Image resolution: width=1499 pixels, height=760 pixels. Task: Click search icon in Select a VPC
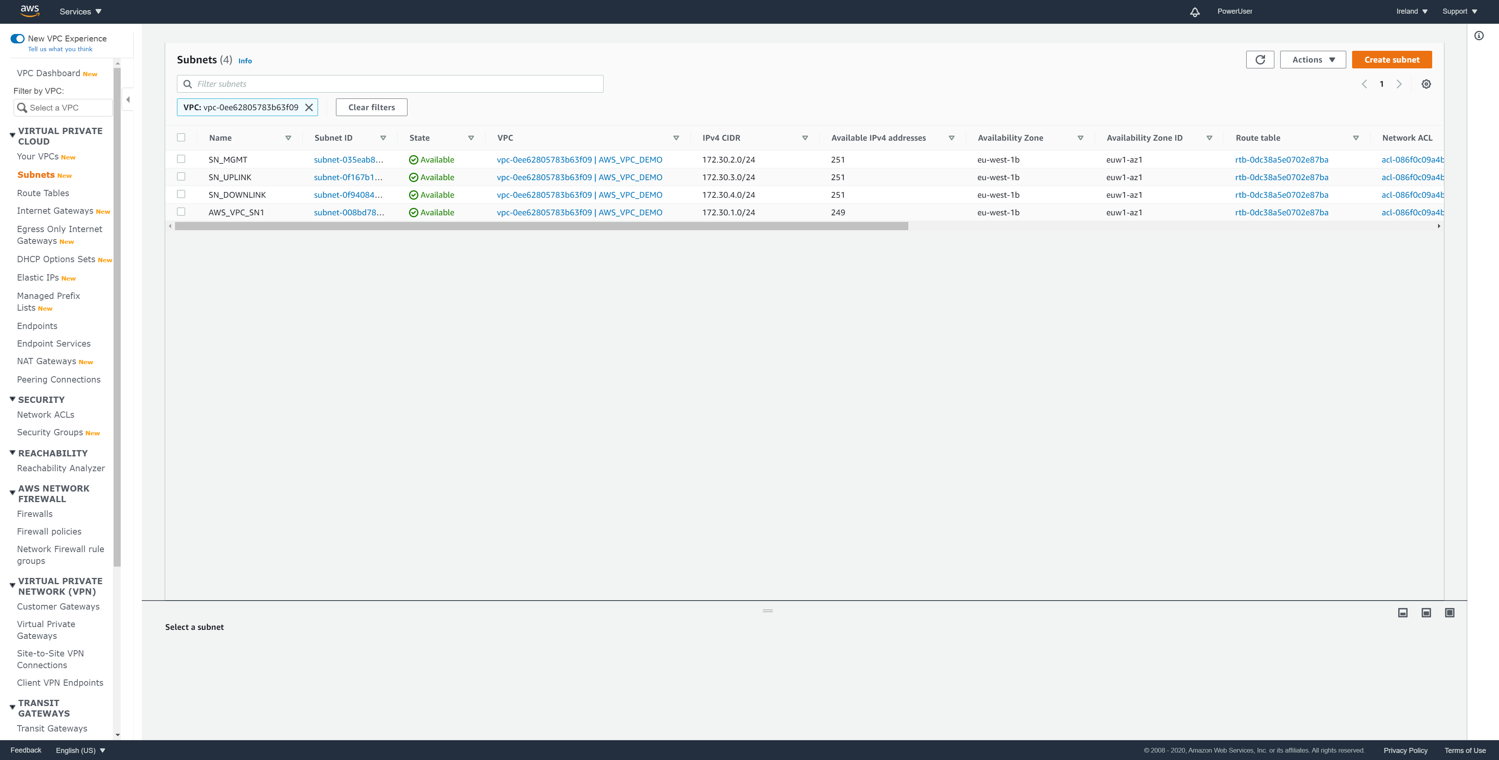tap(22, 108)
